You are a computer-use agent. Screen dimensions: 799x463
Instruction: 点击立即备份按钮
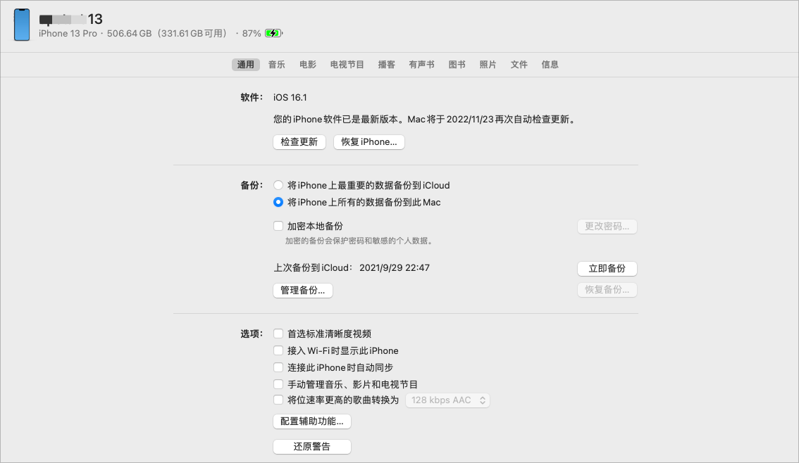(607, 269)
